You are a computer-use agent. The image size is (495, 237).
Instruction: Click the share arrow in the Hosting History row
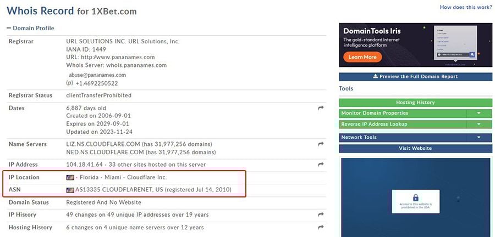[321, 227]
